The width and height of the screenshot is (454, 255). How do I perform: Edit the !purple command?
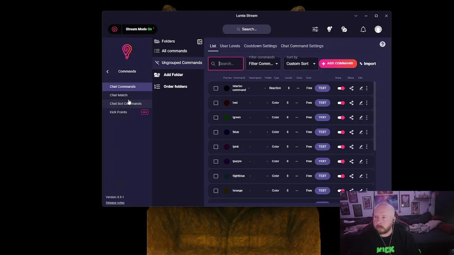click(x=361, y=161)
